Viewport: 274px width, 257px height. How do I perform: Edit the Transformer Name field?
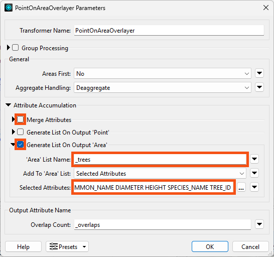(169, 31)
